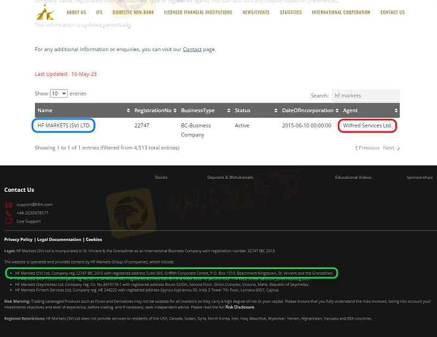Sort by RegistrationNo column arrows
Image resolution: width=437 pixels, height=337 pixels.
pos(175,111)
